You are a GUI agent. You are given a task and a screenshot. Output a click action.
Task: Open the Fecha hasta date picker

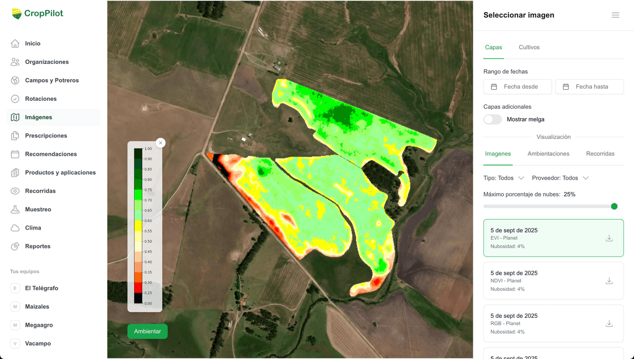[x=566, y=87]
